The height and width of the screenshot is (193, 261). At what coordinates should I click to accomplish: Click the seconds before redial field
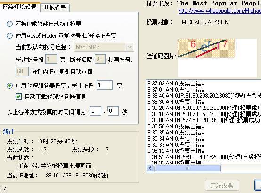coord(100,59)
